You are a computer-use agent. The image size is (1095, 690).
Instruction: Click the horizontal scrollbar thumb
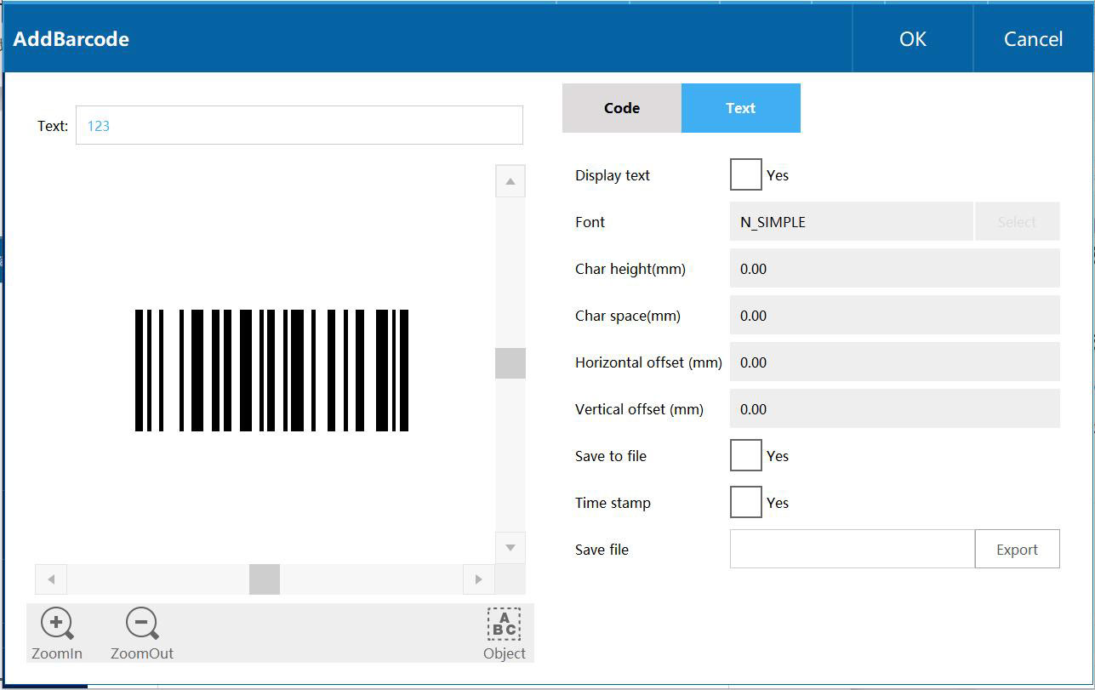tap(265, 579)
